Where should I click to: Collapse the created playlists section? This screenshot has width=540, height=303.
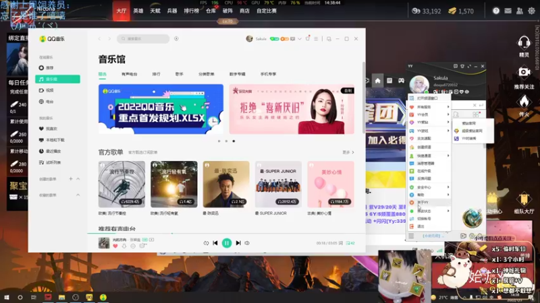(x=78, y=178)
